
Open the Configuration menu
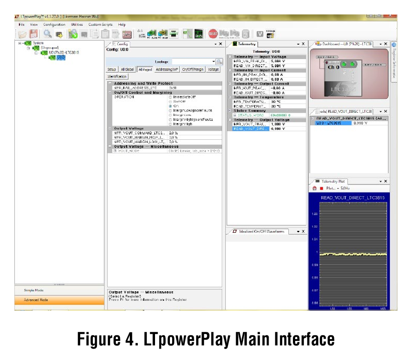pyautogui.click(x=54, y=24)
